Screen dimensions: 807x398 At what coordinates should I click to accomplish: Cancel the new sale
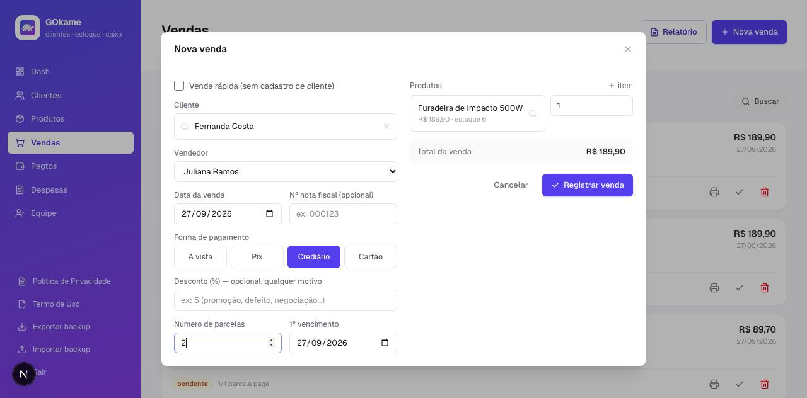(511, 185)
